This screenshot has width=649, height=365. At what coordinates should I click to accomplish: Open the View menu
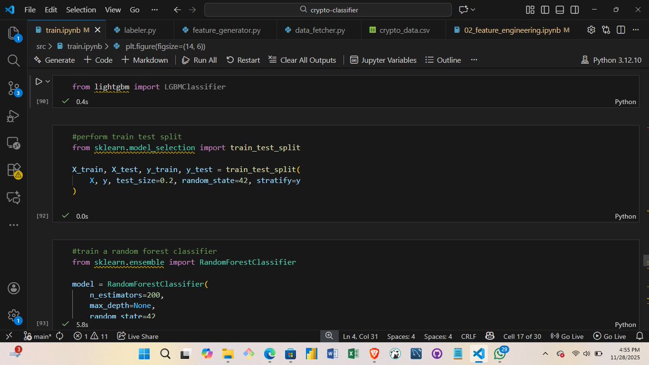tap(112, 10)
